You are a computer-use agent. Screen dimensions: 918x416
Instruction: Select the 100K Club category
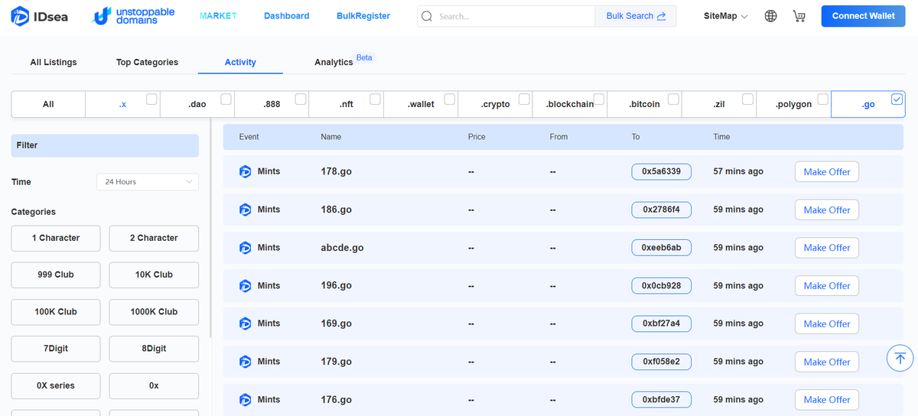click(56, 312)
